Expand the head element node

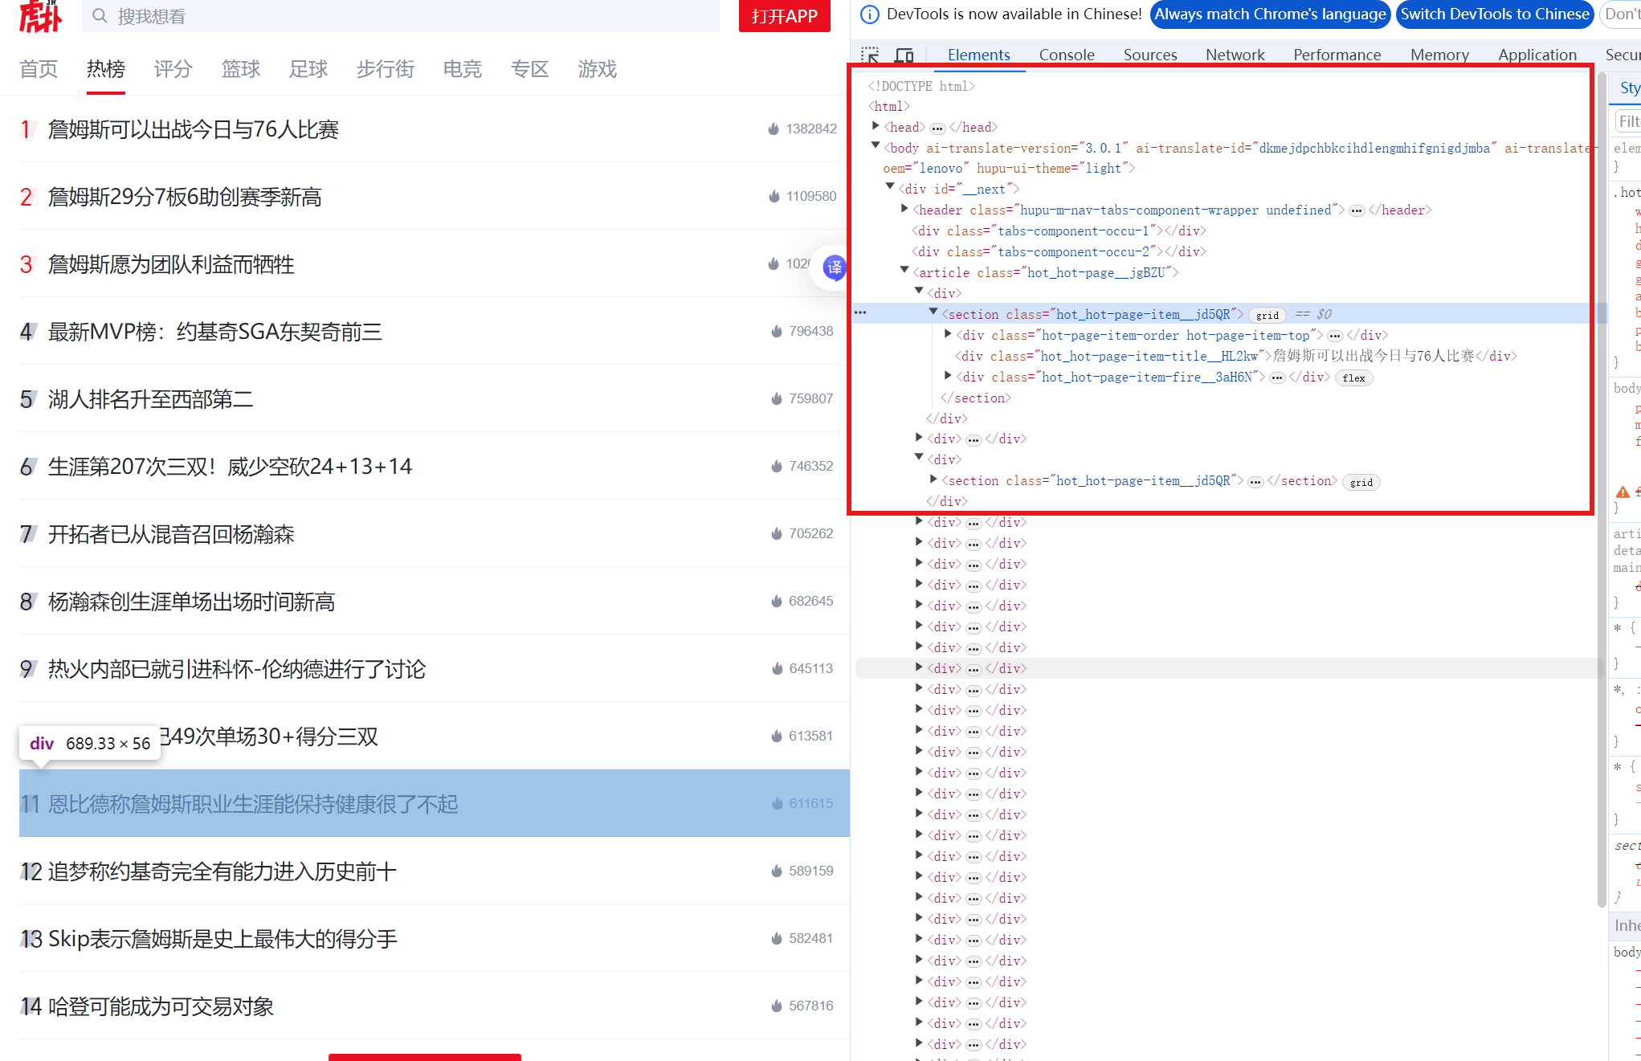click(x=876, y=126)
